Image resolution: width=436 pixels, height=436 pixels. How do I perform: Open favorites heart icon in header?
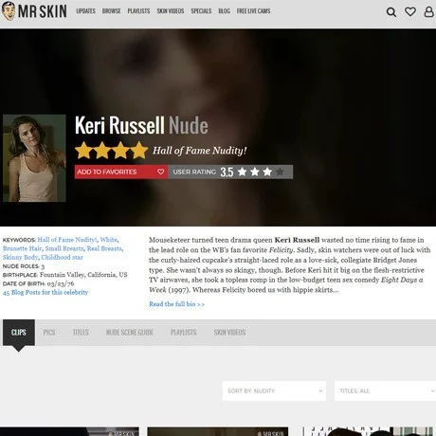(x=410, y=11)
